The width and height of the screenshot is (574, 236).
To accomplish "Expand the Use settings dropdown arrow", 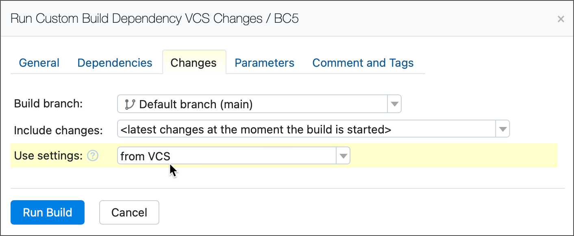I will coord(343,156).
